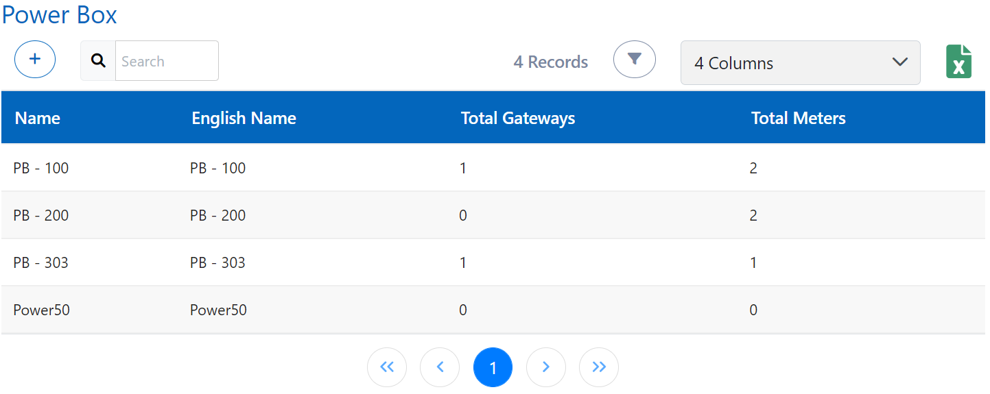Screen dimensions: 990x394
Task: Sort by the Total Meters column header
Action: 798,119
